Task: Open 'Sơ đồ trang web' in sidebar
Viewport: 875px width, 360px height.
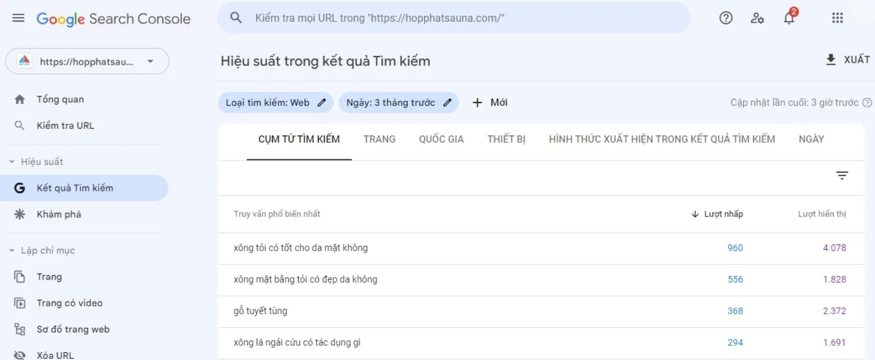Action: (x=73, y=329)
